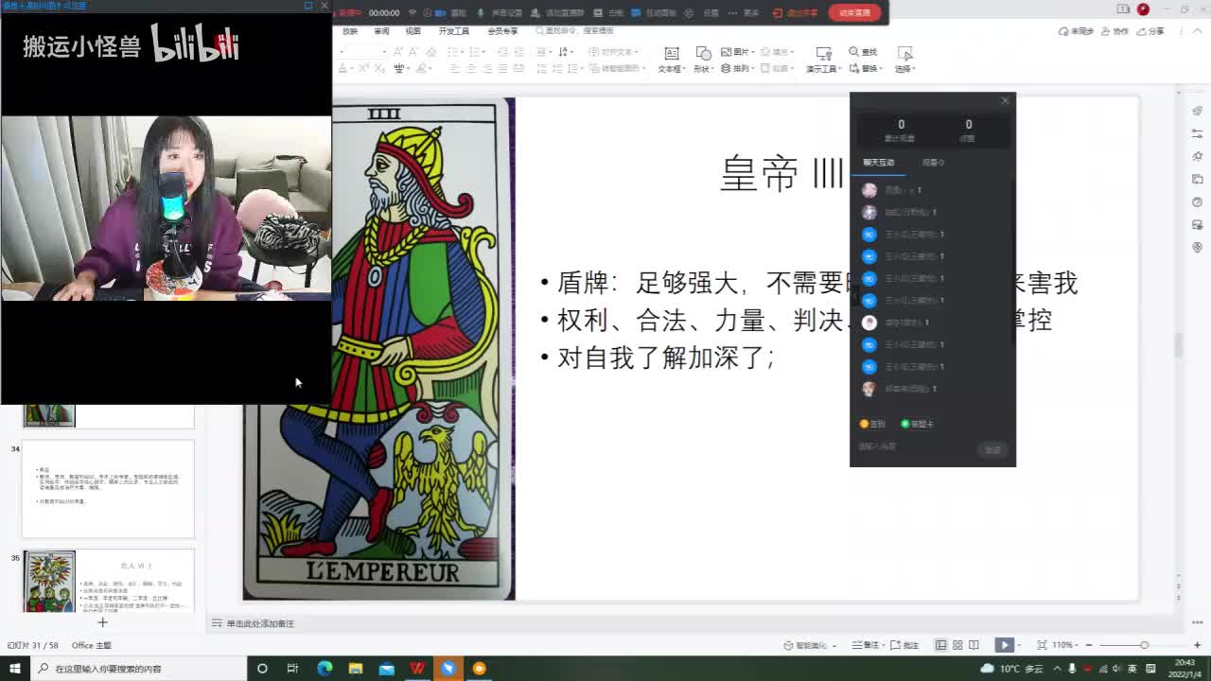Start the slideshow from the status bar
The image size is (1211, 681).
[1004, 645]
